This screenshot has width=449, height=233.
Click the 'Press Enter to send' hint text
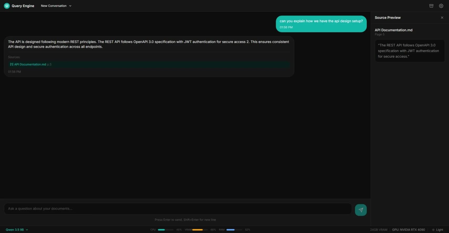[185, 220]
